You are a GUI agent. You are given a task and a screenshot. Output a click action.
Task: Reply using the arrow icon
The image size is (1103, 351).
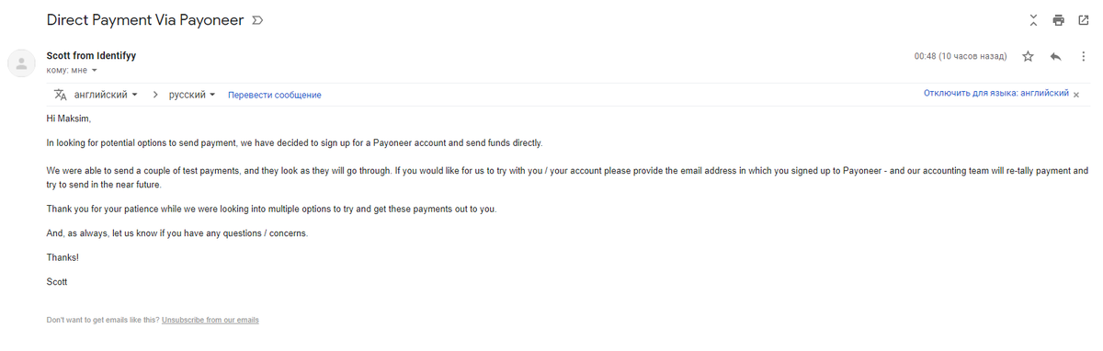1056,56
